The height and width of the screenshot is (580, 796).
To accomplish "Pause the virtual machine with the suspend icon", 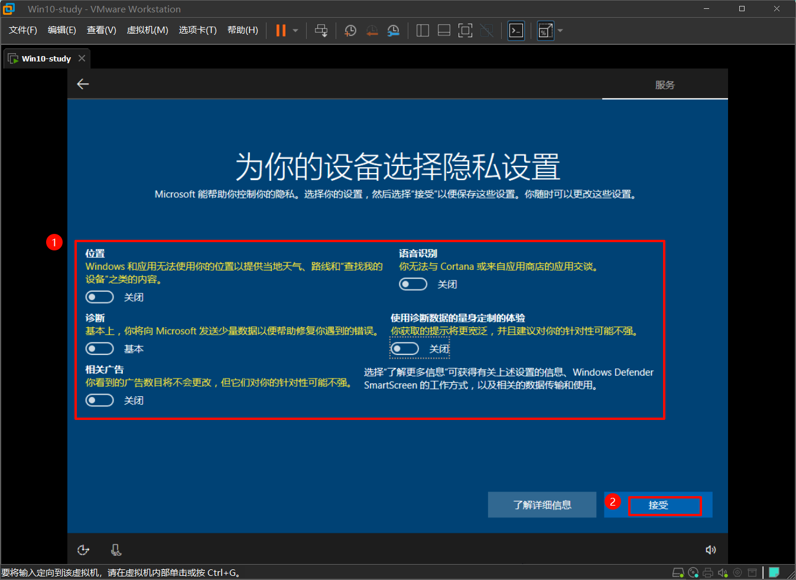I will point(280,30).
